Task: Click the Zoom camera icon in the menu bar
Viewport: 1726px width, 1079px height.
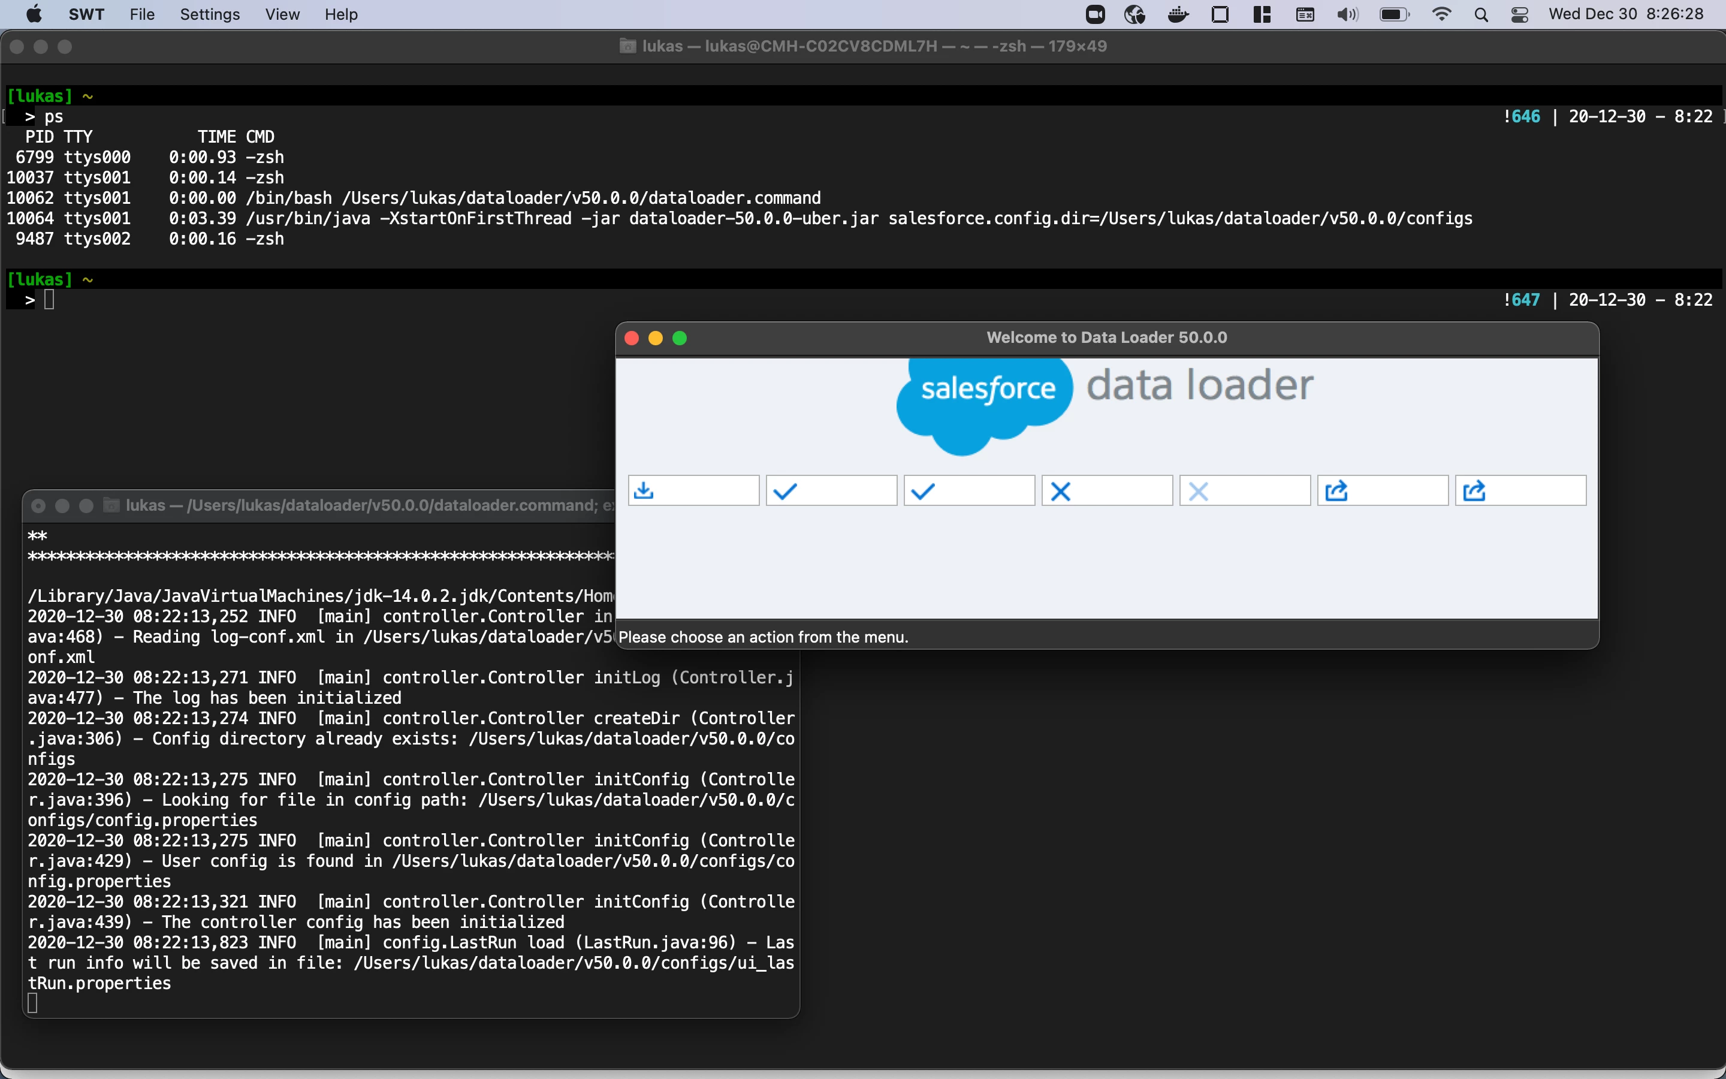Action: click(x=1095, y=14)
